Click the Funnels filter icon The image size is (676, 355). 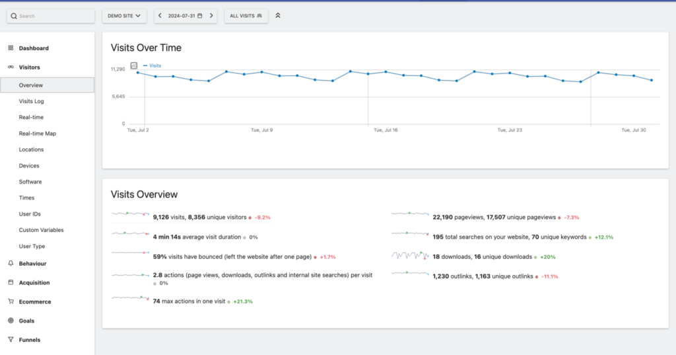11,340
